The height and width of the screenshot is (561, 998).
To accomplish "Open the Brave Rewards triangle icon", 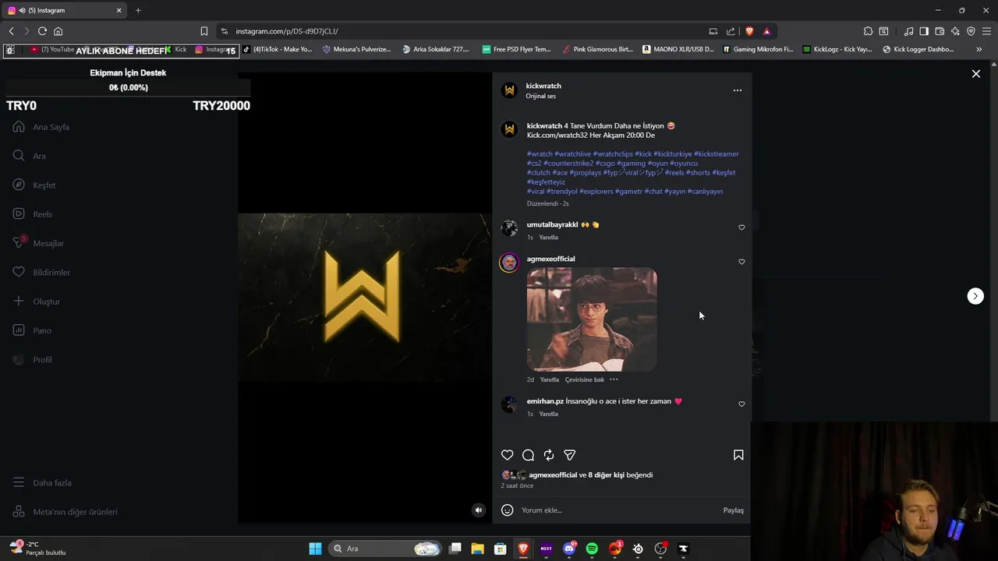I will tap(767, 31).
